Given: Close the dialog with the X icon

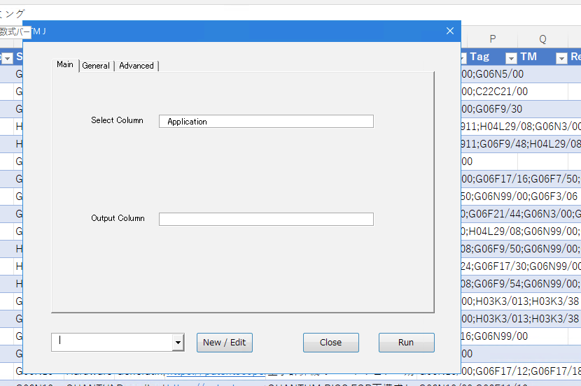Looking at the screenshot, I should coord(450,31).
